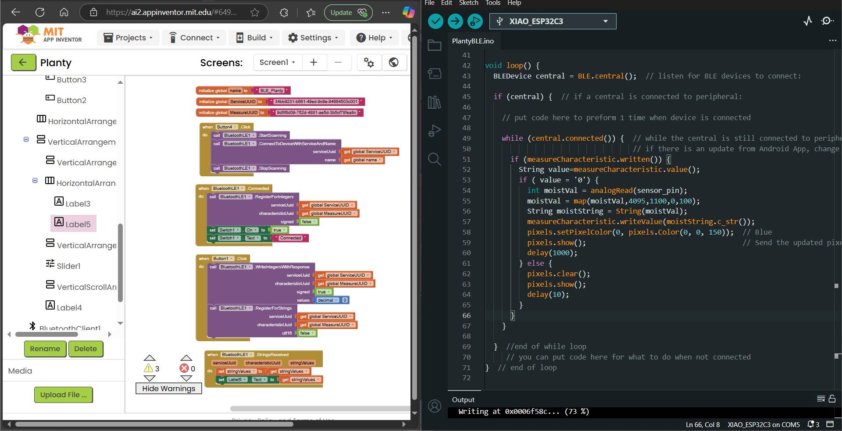
Task: Click the Hide Warnings button
Action: pos(169,388)
